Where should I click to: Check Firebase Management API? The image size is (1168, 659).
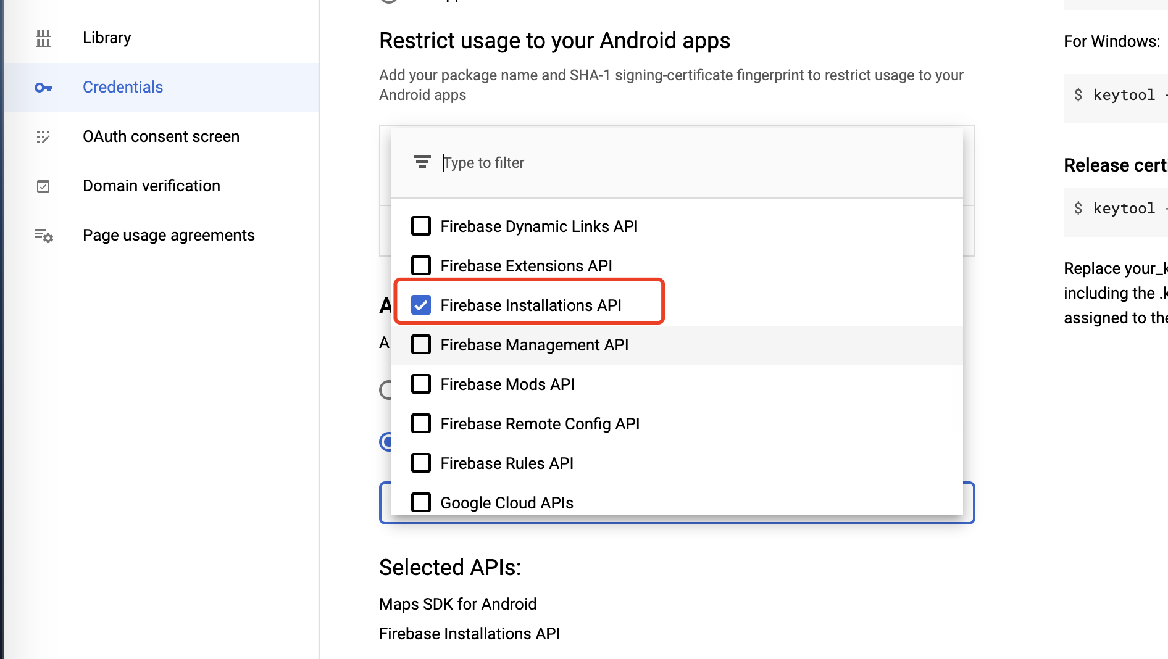(421, 345)
